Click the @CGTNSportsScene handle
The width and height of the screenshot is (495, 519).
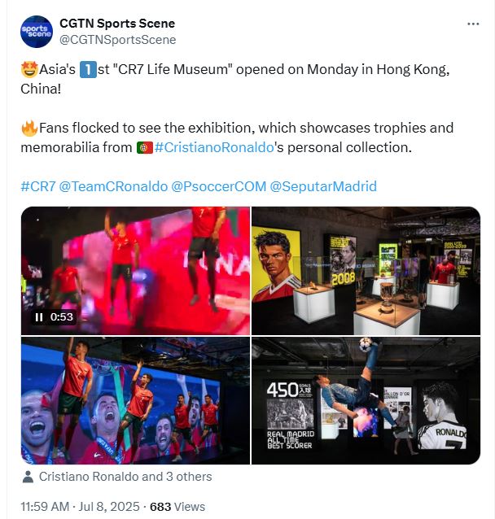click(x=117, y=40)
